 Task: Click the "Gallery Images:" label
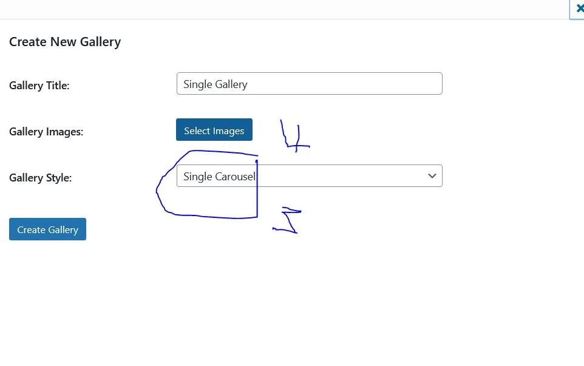coord(46,132)
